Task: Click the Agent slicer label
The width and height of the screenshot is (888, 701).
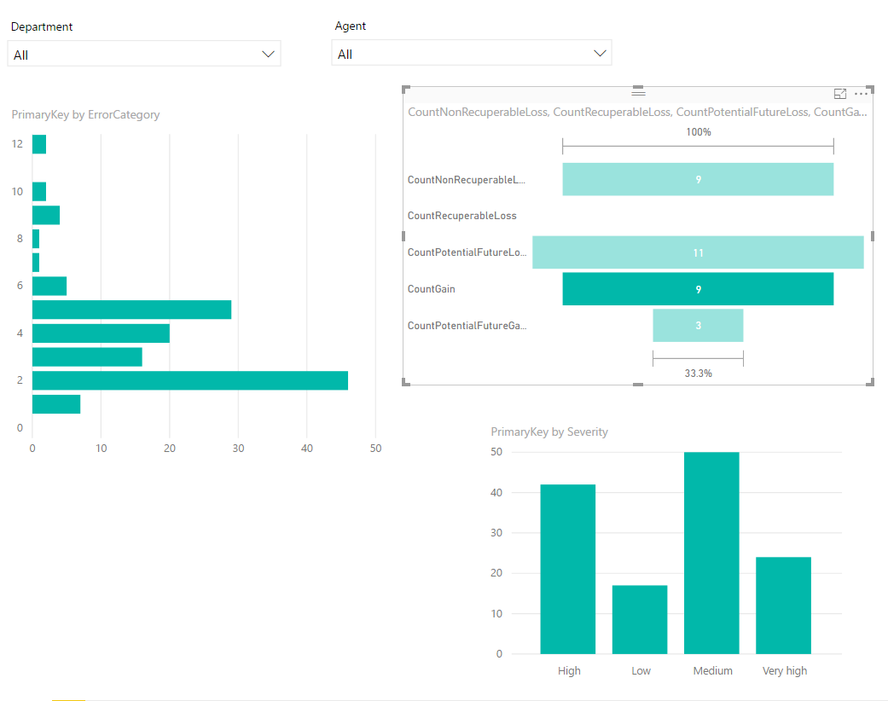Action: [x=350, y=26]
